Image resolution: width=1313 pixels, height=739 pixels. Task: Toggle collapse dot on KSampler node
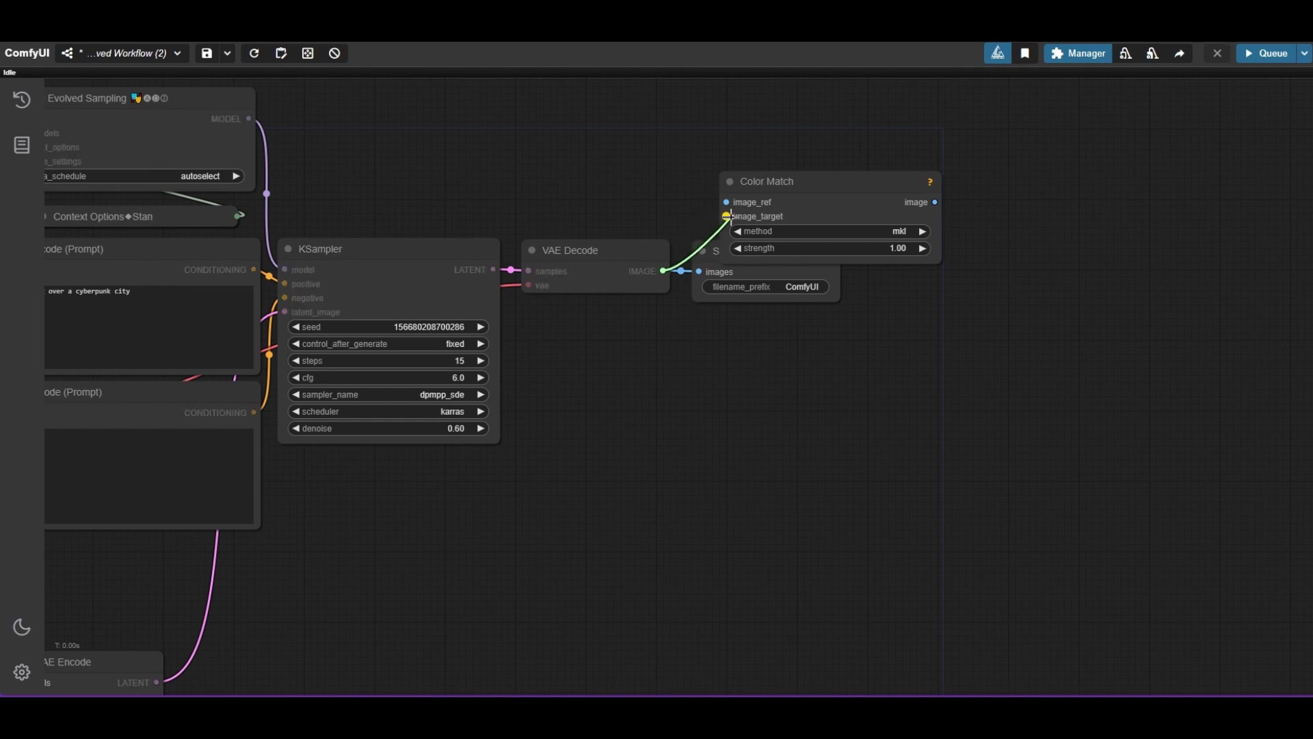(x=289, y=249)
